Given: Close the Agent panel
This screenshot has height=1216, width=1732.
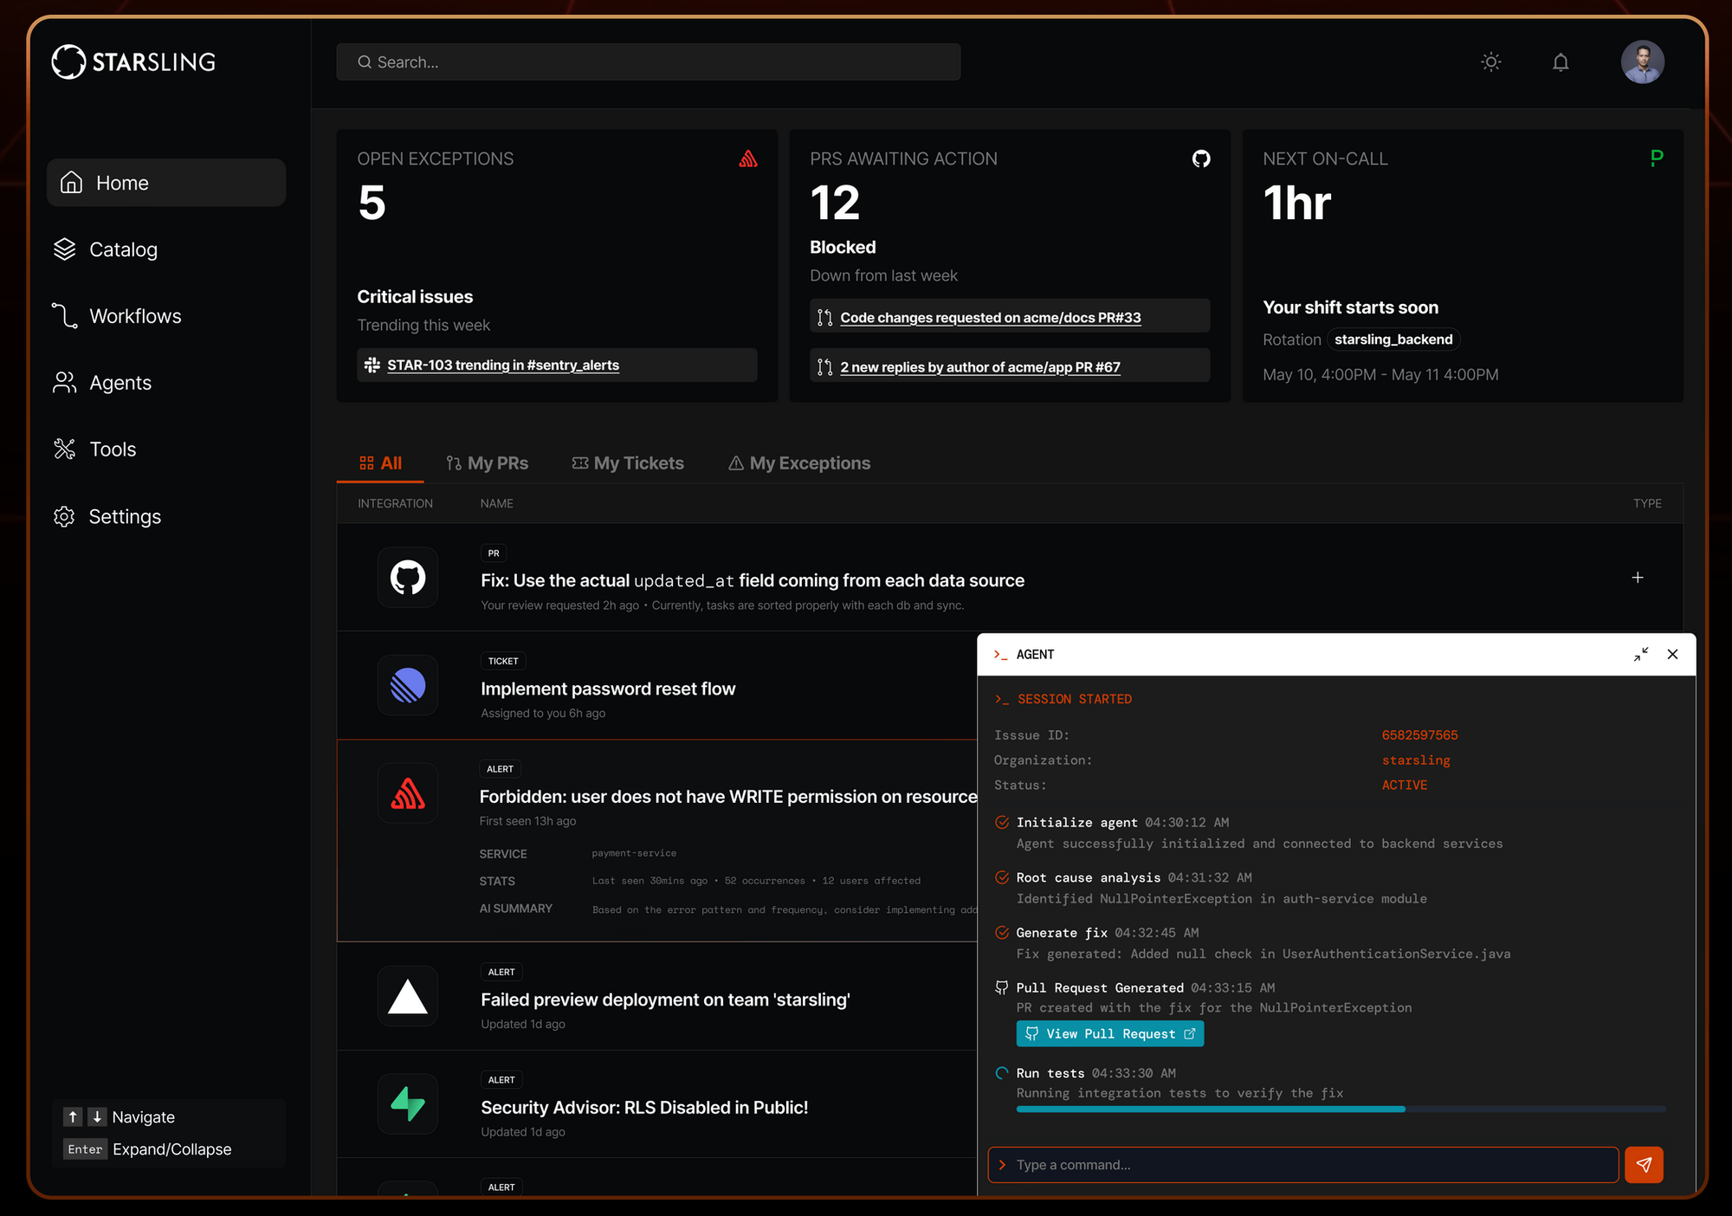Looking at the screenshot, I should coord(1672,655).
